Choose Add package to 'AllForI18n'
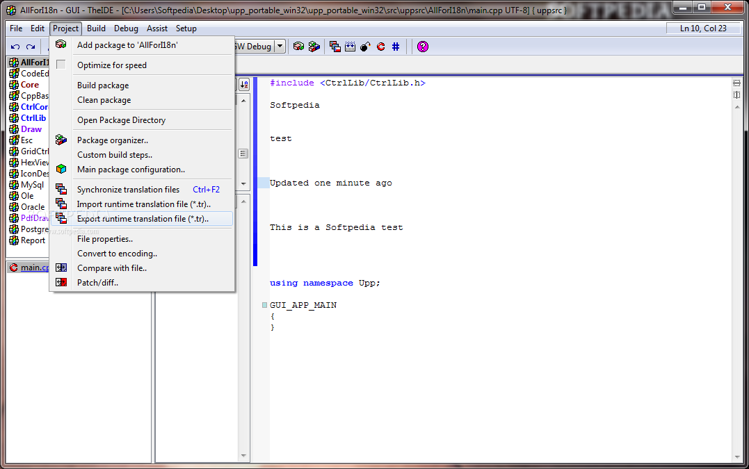 coord(142,45)
